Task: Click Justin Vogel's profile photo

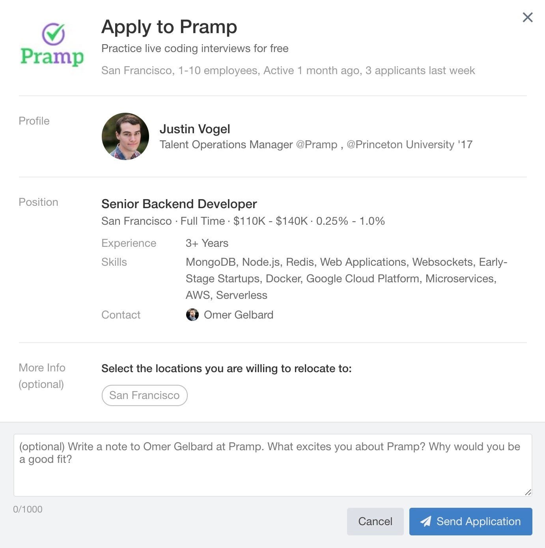Action: click(125, 136)
